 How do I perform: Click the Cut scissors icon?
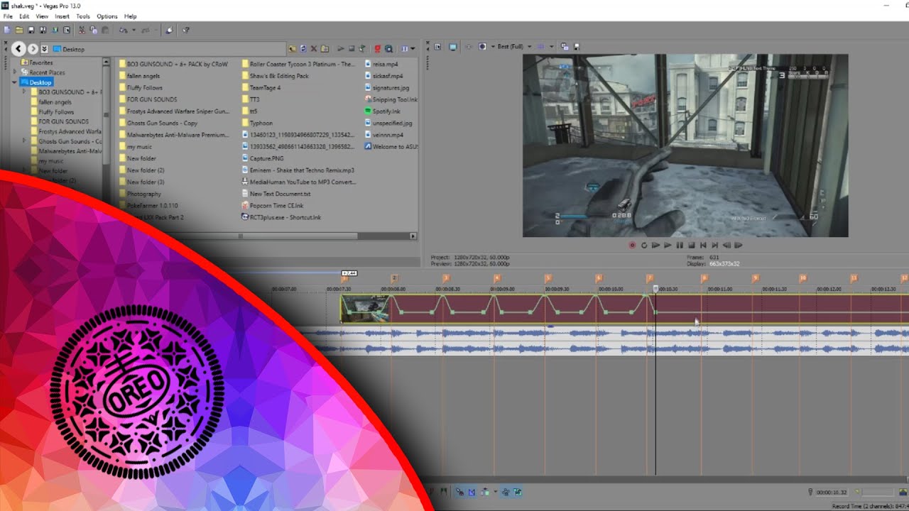[82, 30]
